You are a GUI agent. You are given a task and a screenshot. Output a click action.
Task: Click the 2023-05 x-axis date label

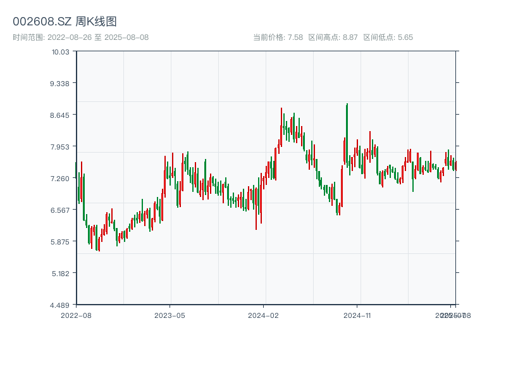coord(170,315)
